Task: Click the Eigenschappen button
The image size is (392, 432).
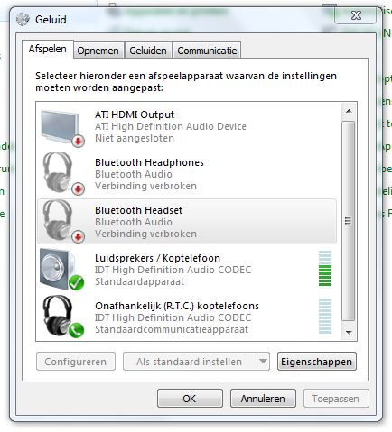Action: click(316, 362)
